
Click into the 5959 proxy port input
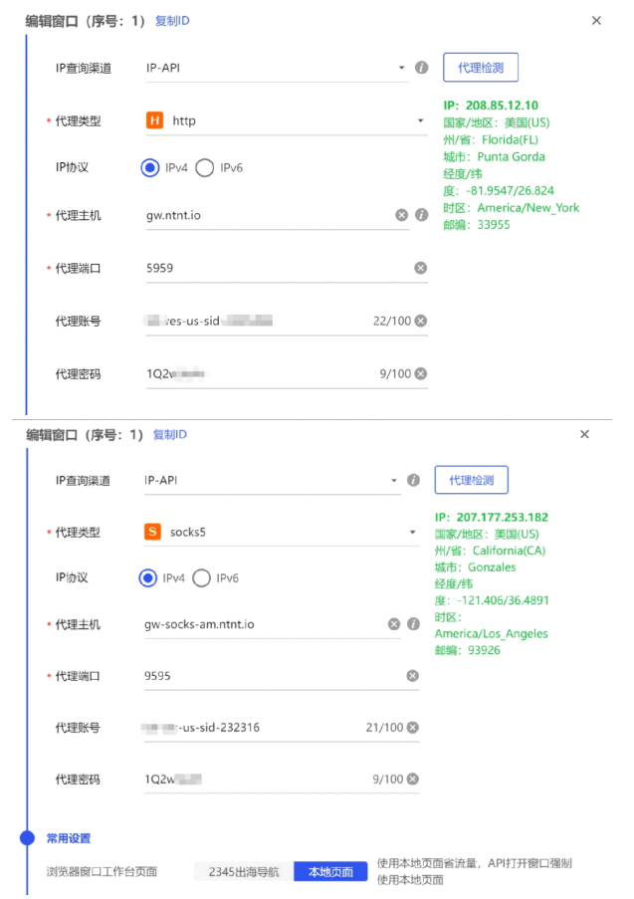pyautogui.click(x=269, y=268)
